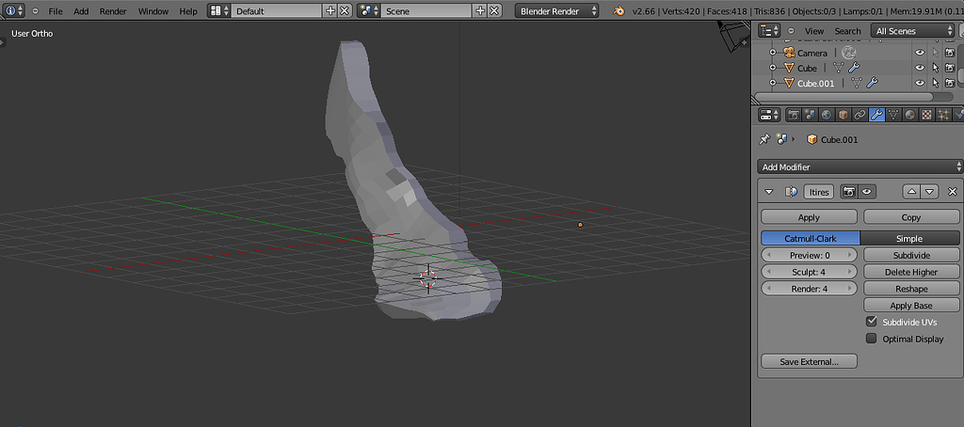The image size is (964, 427).
Task: Switch to Object properties cube tab
Action: click(x=843, y=115)
